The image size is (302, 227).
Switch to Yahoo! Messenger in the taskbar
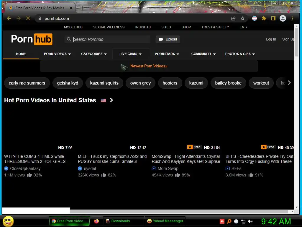coord(165,221)
